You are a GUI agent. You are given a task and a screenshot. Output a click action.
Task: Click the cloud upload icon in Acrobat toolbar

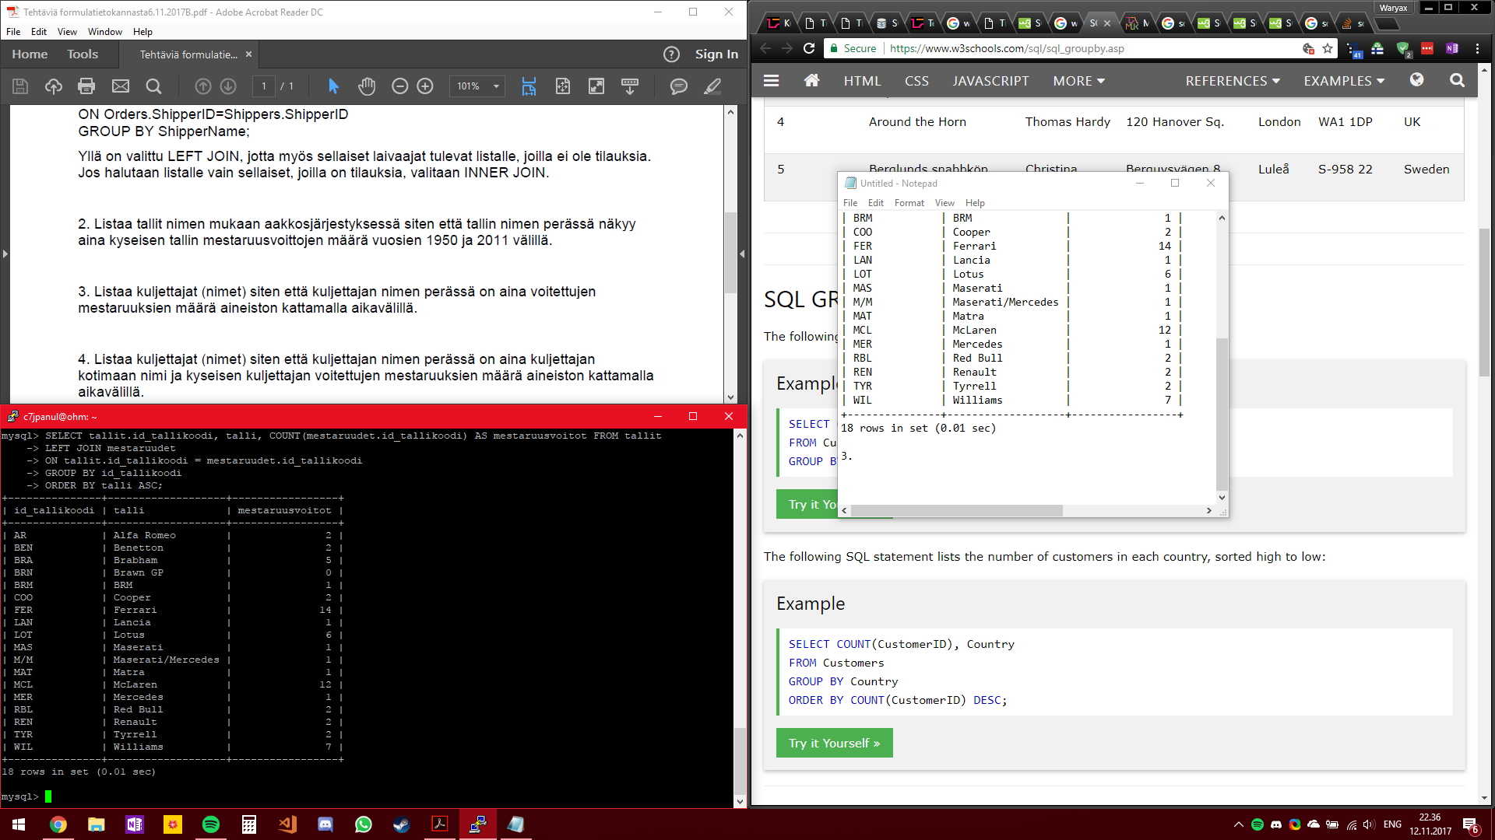pos(54,86)
